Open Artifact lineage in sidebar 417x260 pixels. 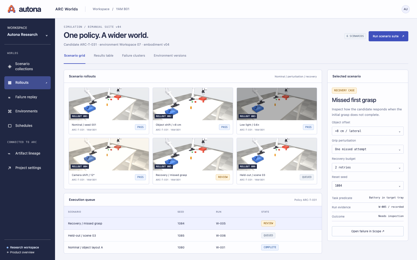(x=28, y=153)
